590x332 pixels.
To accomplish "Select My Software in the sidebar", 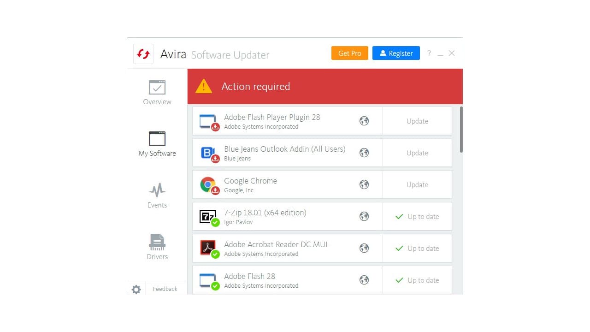I will (x=157, y=143).
